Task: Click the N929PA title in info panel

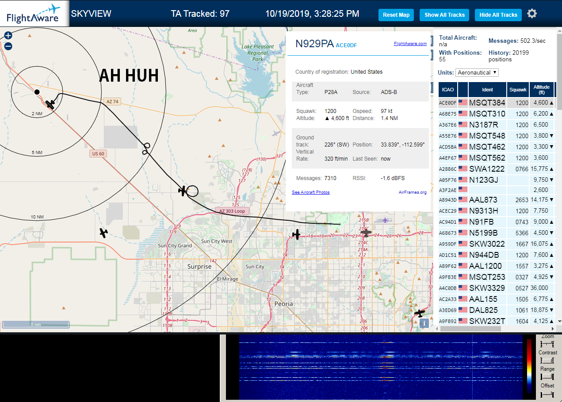Action: [314, 43]
